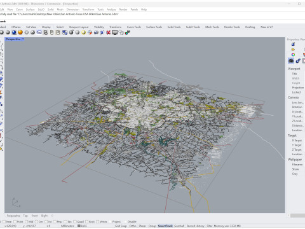This screenshot has width=305, height=229.
Task: Toggle Gumball in the status bar
Action: [179, 226]
